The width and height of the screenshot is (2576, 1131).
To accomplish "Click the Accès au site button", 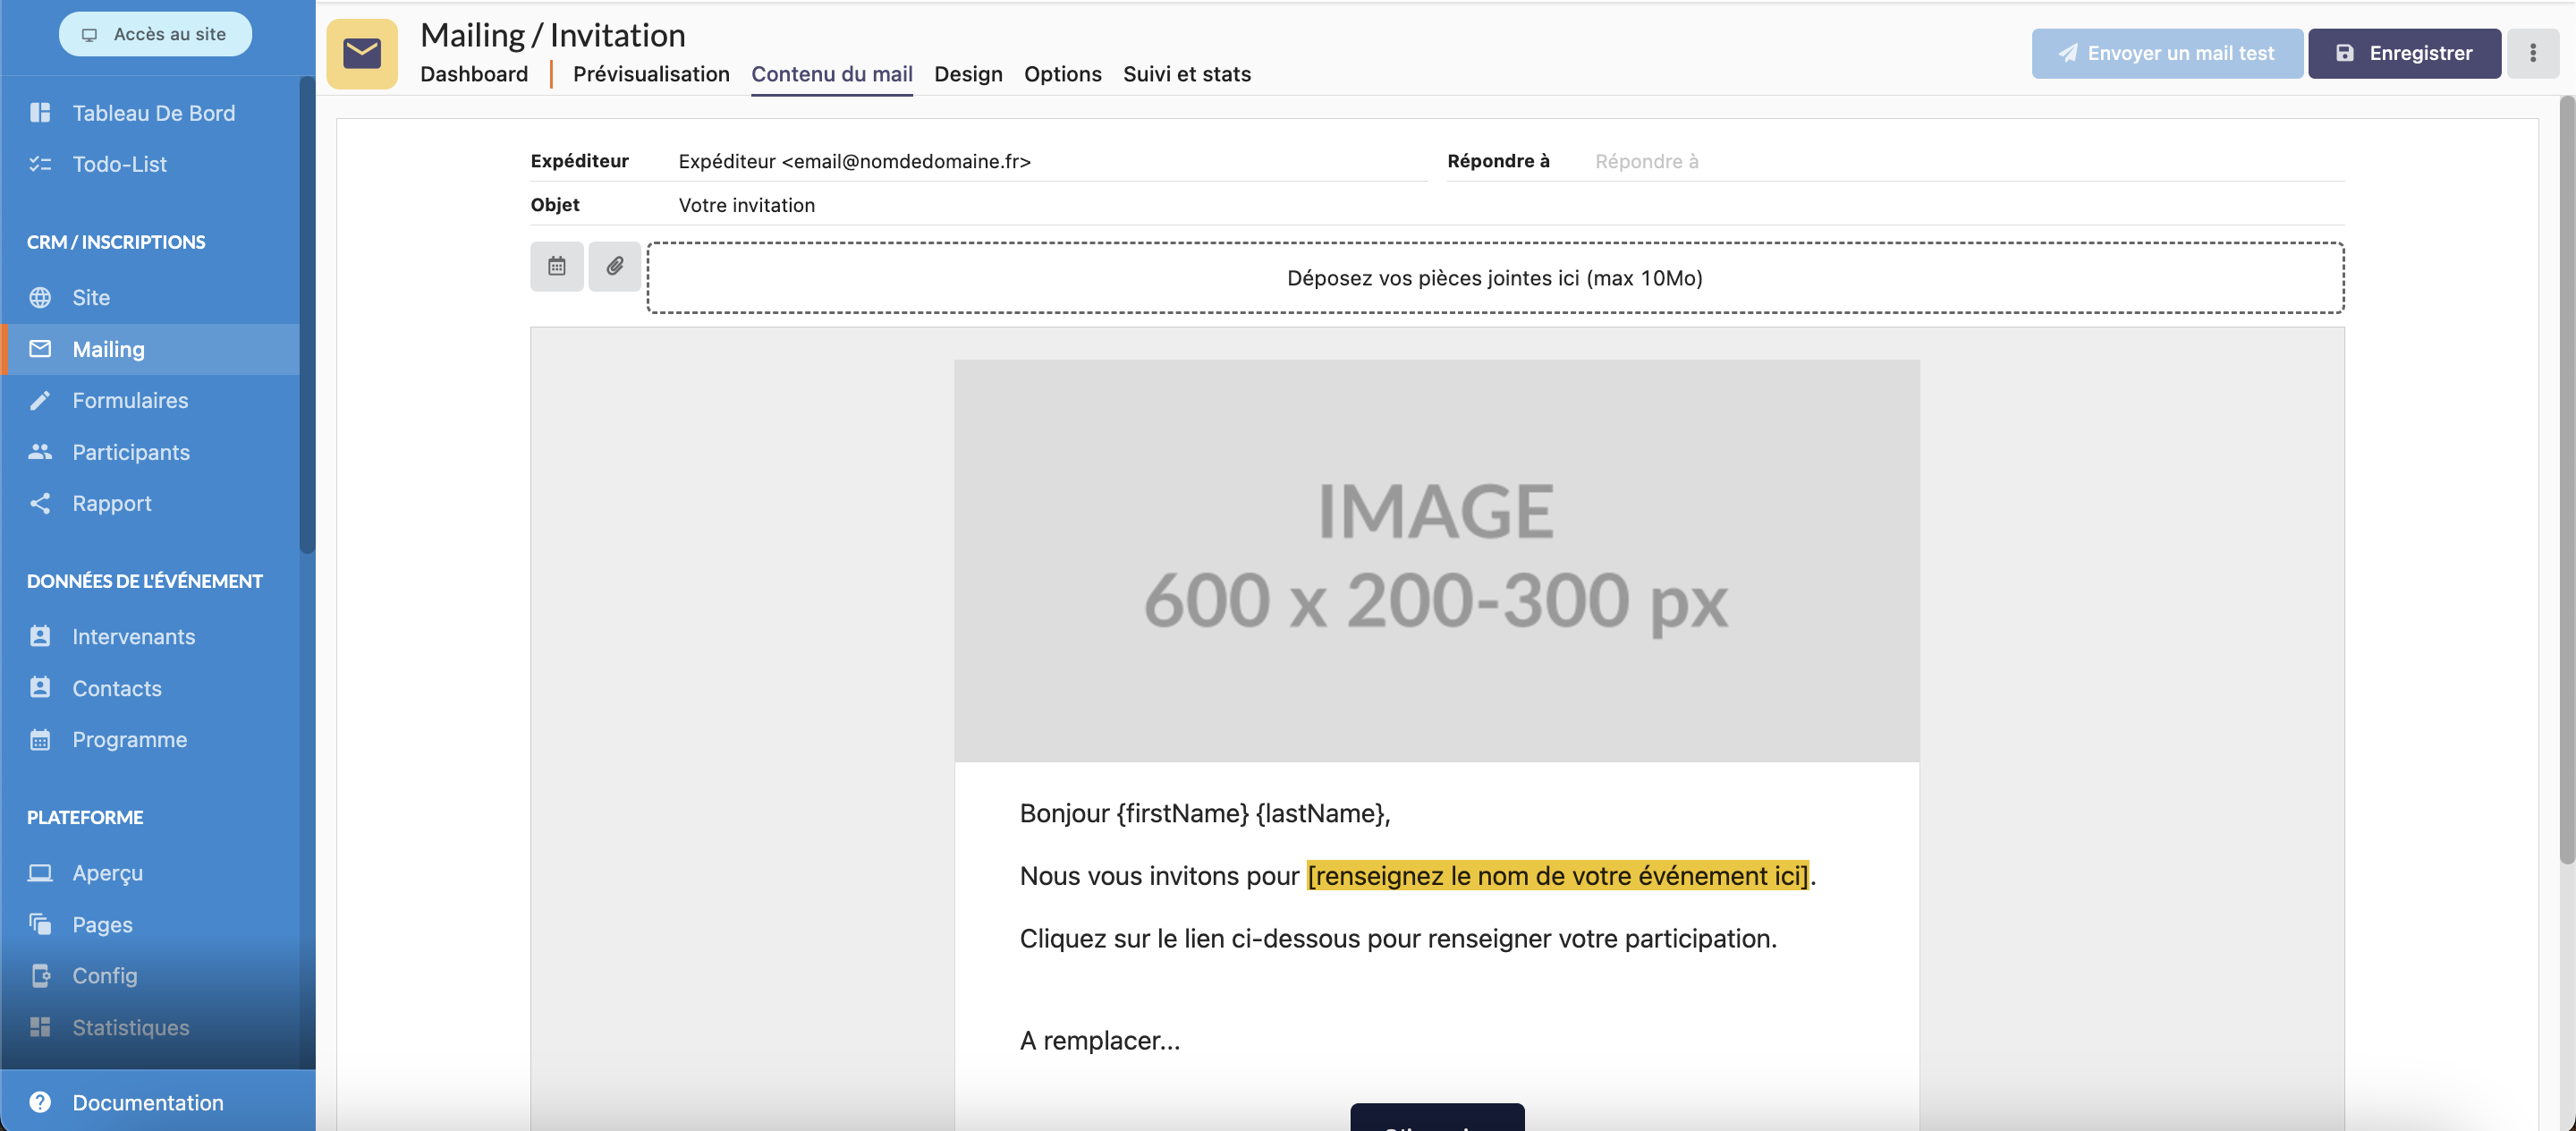I will click(155, 34).
